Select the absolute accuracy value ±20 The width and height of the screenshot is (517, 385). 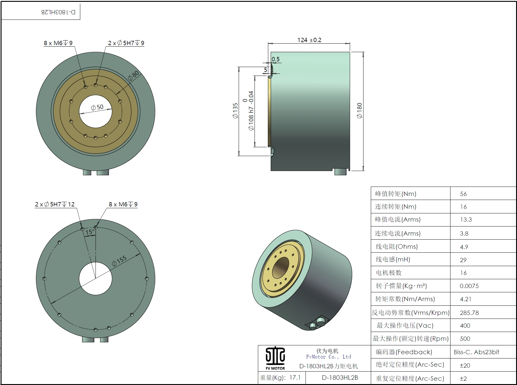465,365
